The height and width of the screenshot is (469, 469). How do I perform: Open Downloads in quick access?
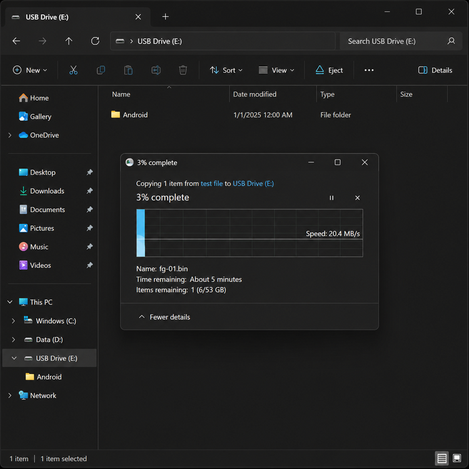pos(41,191)
